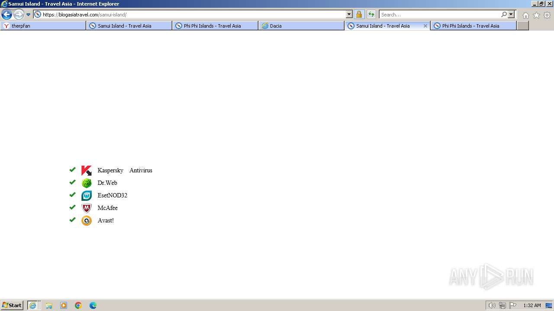Launch Chrome from the taskbar
Image resolution: width=554 pixels, height=311 pixels.
tap(78, 305)
